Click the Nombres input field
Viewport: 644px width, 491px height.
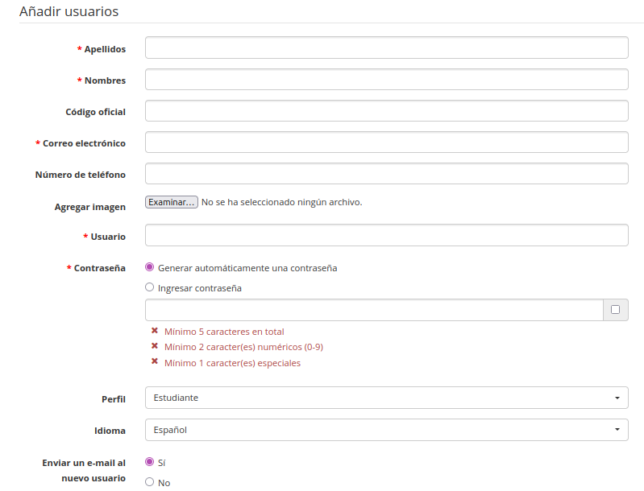tap(386, 80)
